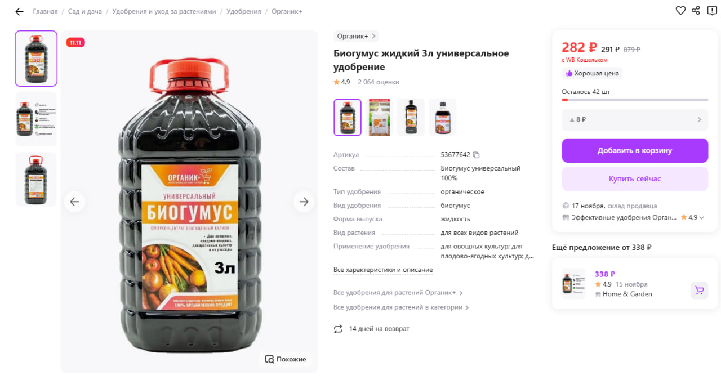Click Купить сейчас button
This screenshot has height=384, width=721.
click(635, 178)
